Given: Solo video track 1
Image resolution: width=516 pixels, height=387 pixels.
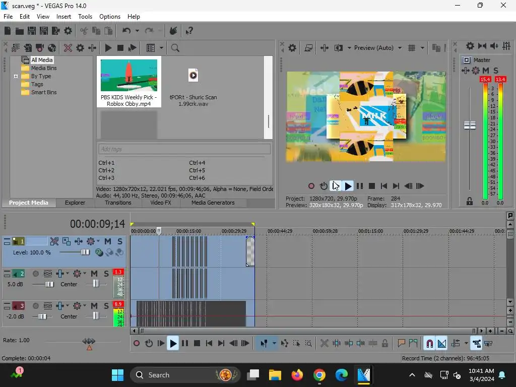Looking at the screenshot, I should 120,241.
